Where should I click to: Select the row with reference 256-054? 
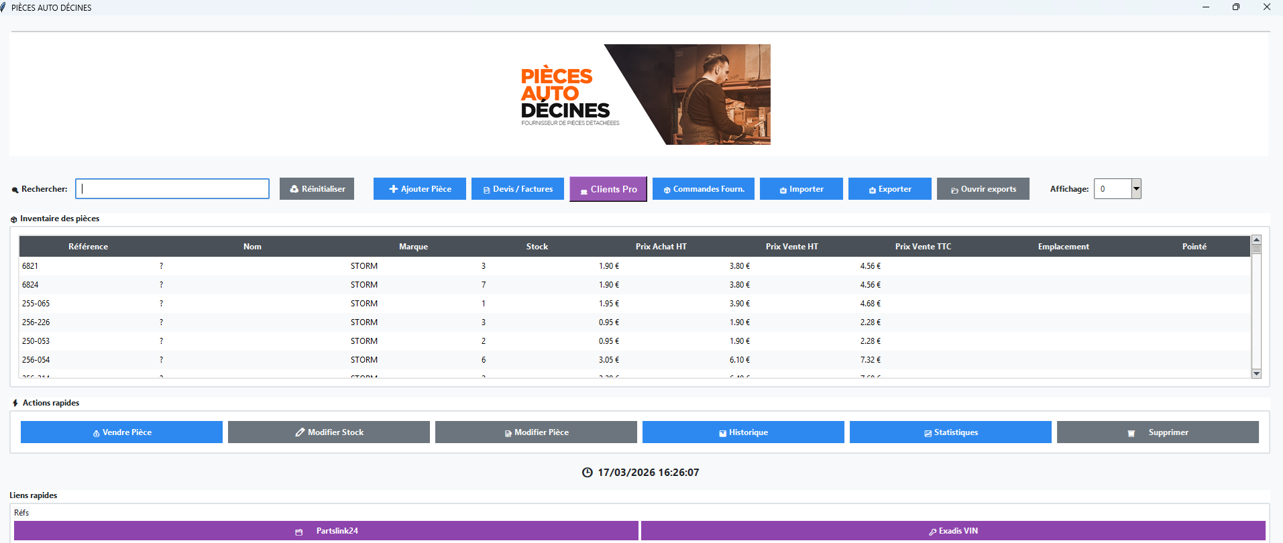635,360
